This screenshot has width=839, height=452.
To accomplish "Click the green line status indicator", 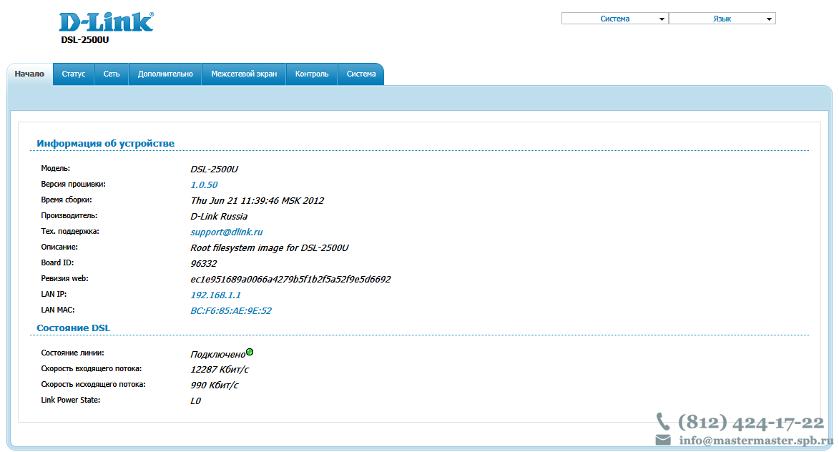I will pyautogui.click(x=250, y=352).
